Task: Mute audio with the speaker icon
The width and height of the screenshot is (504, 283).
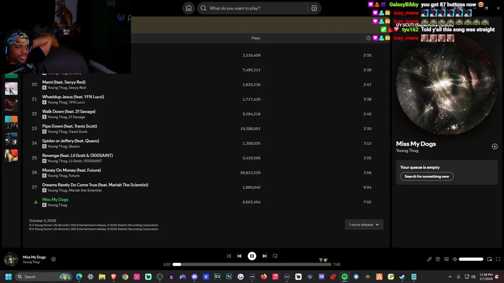Action: coord(455,259)
